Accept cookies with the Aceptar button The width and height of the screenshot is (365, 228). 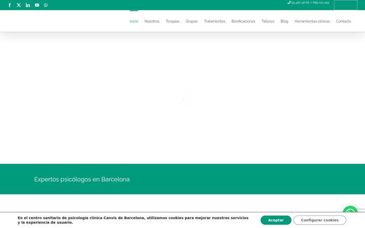click(276, 220)
